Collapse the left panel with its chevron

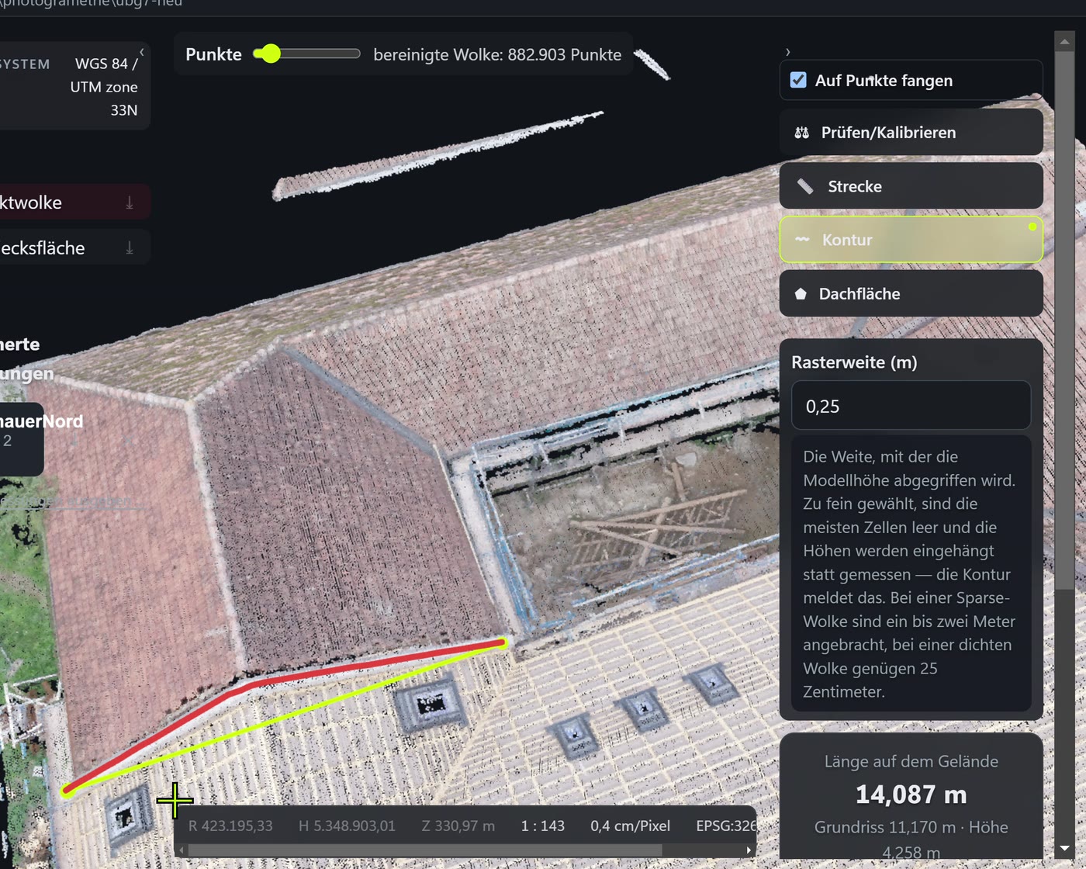coord(141,52)
